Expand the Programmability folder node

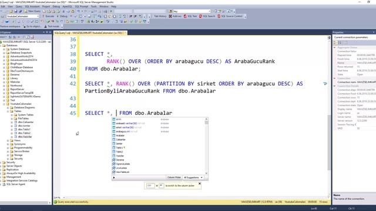(x=8, y=148)
